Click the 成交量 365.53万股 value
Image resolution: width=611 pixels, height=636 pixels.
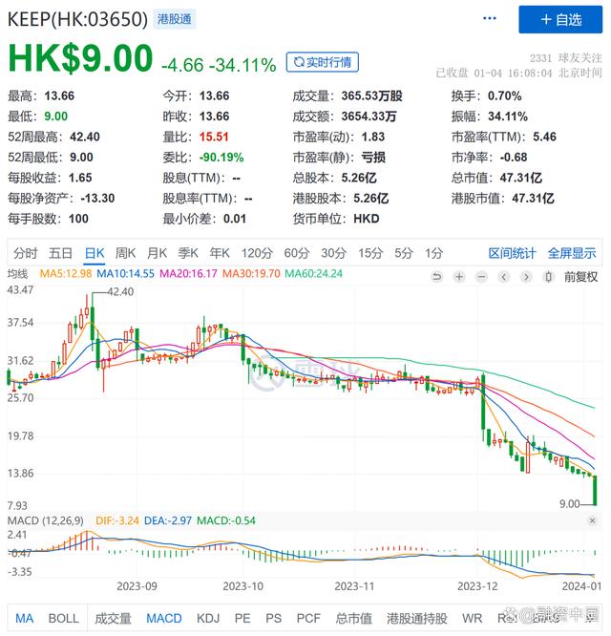pos(371,96)
